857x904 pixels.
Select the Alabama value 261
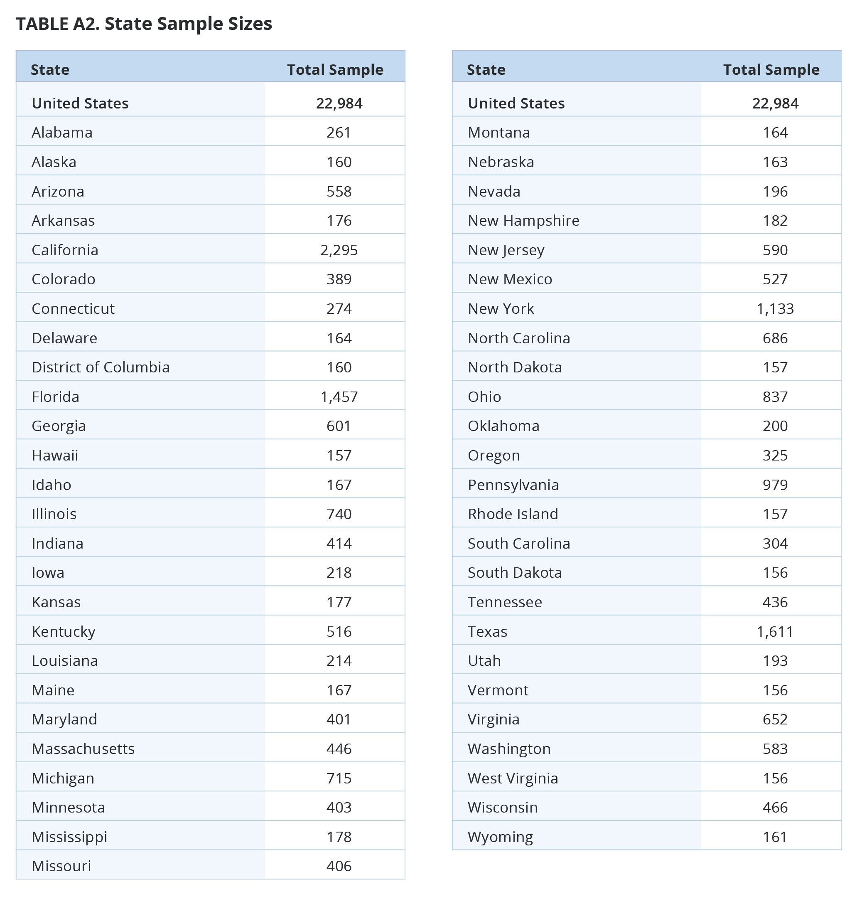coord(339,132)
